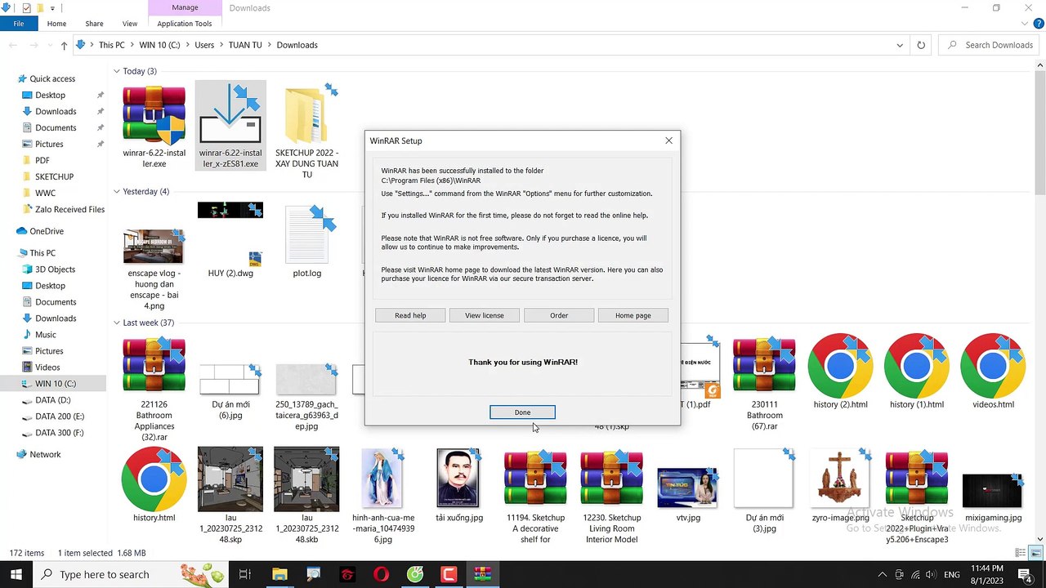Collapse the Yesterday (4) group
The width and height of the screenshot is (1046, 588).
click(117, 192)
